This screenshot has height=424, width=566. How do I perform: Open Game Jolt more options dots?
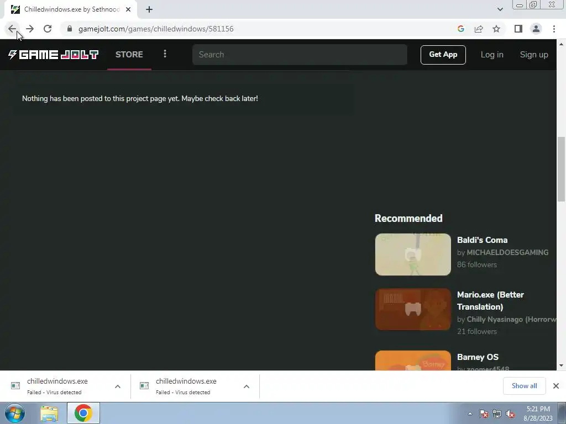(x=165, y=54)
